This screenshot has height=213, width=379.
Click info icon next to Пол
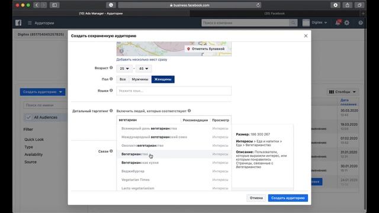pyautogui.click(x=111, y=79)
